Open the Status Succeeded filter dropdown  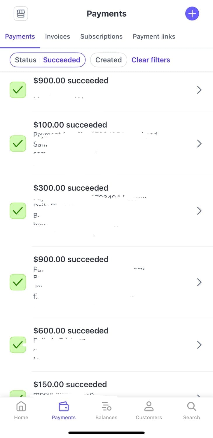[48, 60]
